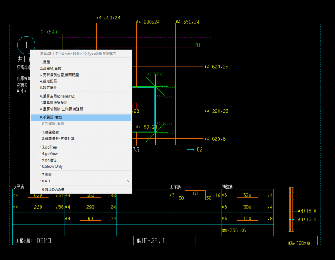Select the 320 reinforcement length value
The width and height of the screenshot is (335, 260).
(x=247, y=196)
